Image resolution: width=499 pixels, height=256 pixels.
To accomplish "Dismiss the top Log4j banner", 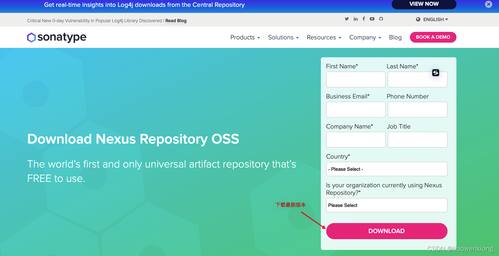I will (489, 4).
